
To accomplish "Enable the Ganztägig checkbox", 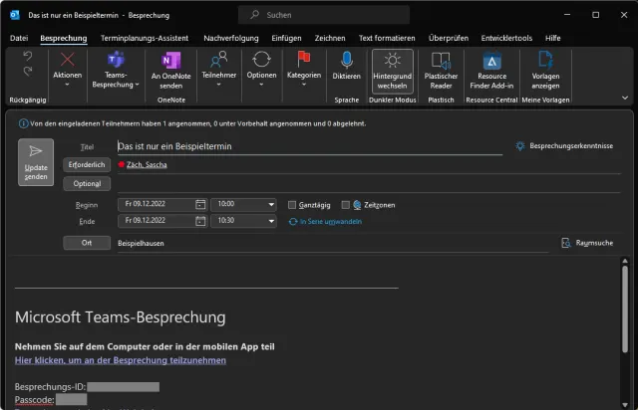I will pyautogui.click(x=292, y=204).
